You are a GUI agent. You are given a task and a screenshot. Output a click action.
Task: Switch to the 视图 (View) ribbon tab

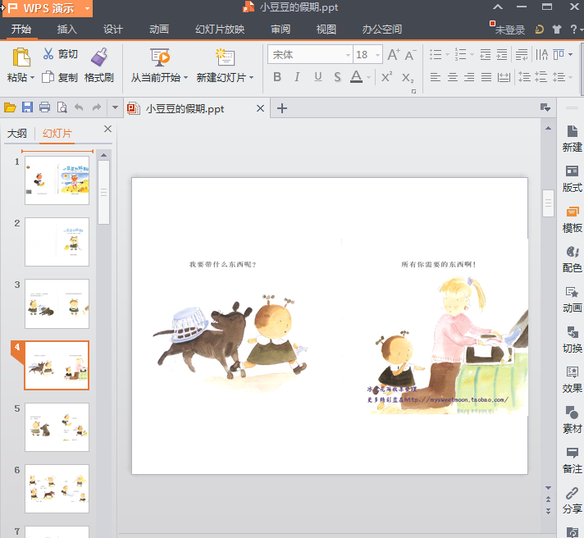click(x=326, y=29)
